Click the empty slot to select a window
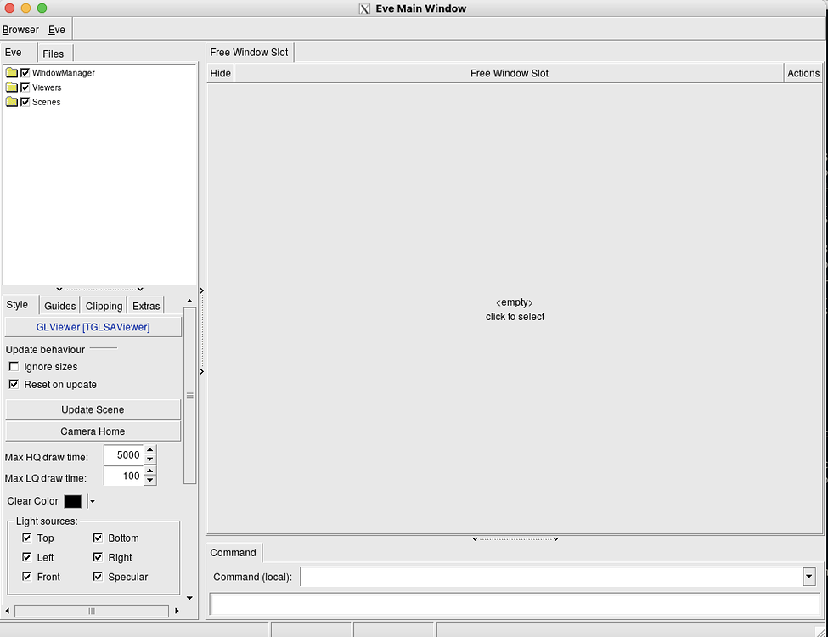 515,309
